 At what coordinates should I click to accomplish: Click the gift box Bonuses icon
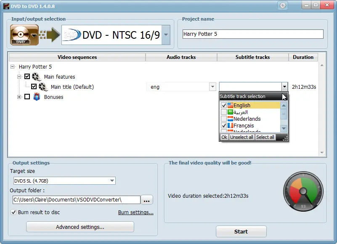coord(37,97)
